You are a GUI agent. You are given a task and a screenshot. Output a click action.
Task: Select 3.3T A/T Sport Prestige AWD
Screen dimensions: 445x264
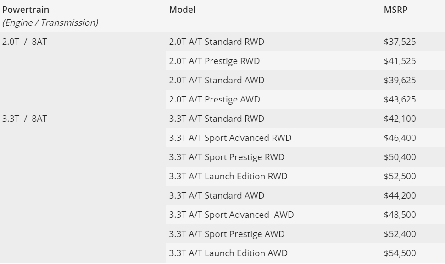227,234
